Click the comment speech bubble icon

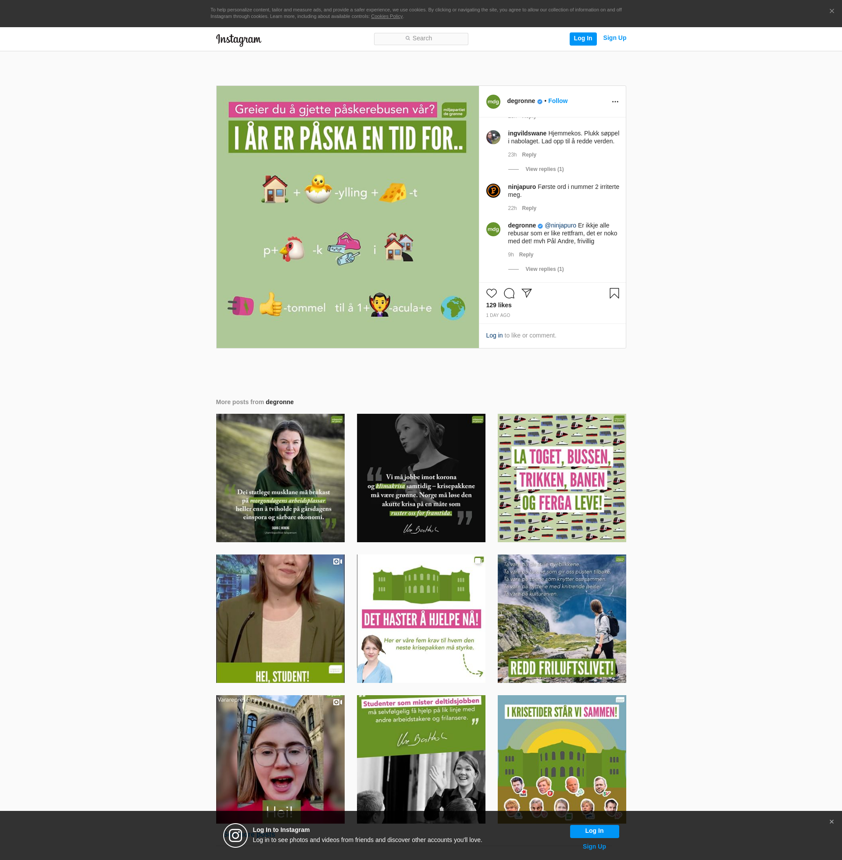[x=509, y=293]
